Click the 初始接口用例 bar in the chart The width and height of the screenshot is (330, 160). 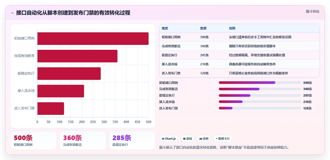(93, 38)
